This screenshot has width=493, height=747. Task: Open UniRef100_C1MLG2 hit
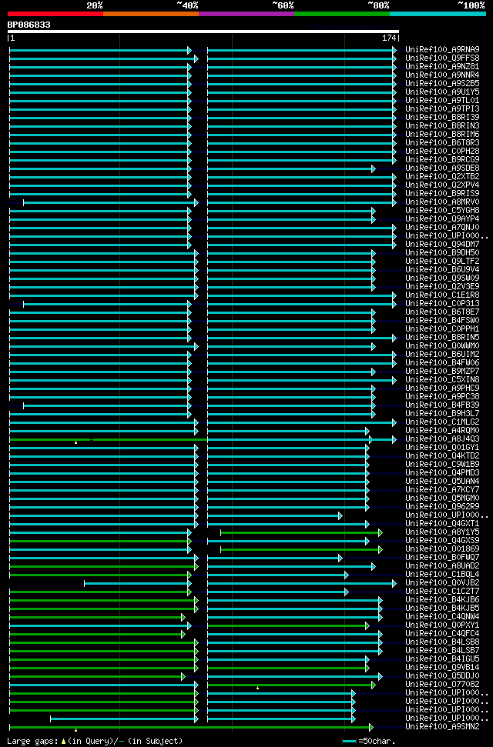coord(442,422)
